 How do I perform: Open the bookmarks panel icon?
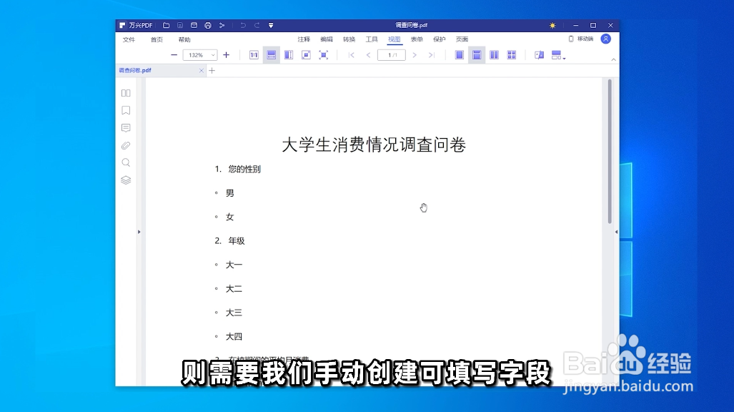[126, 110]
